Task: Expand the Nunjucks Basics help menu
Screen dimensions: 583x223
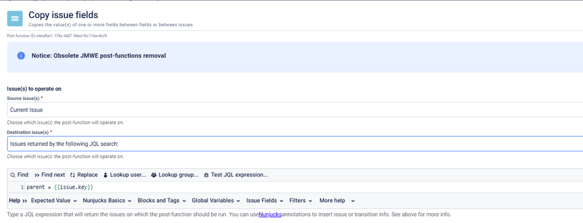Action: pos(107,201)
